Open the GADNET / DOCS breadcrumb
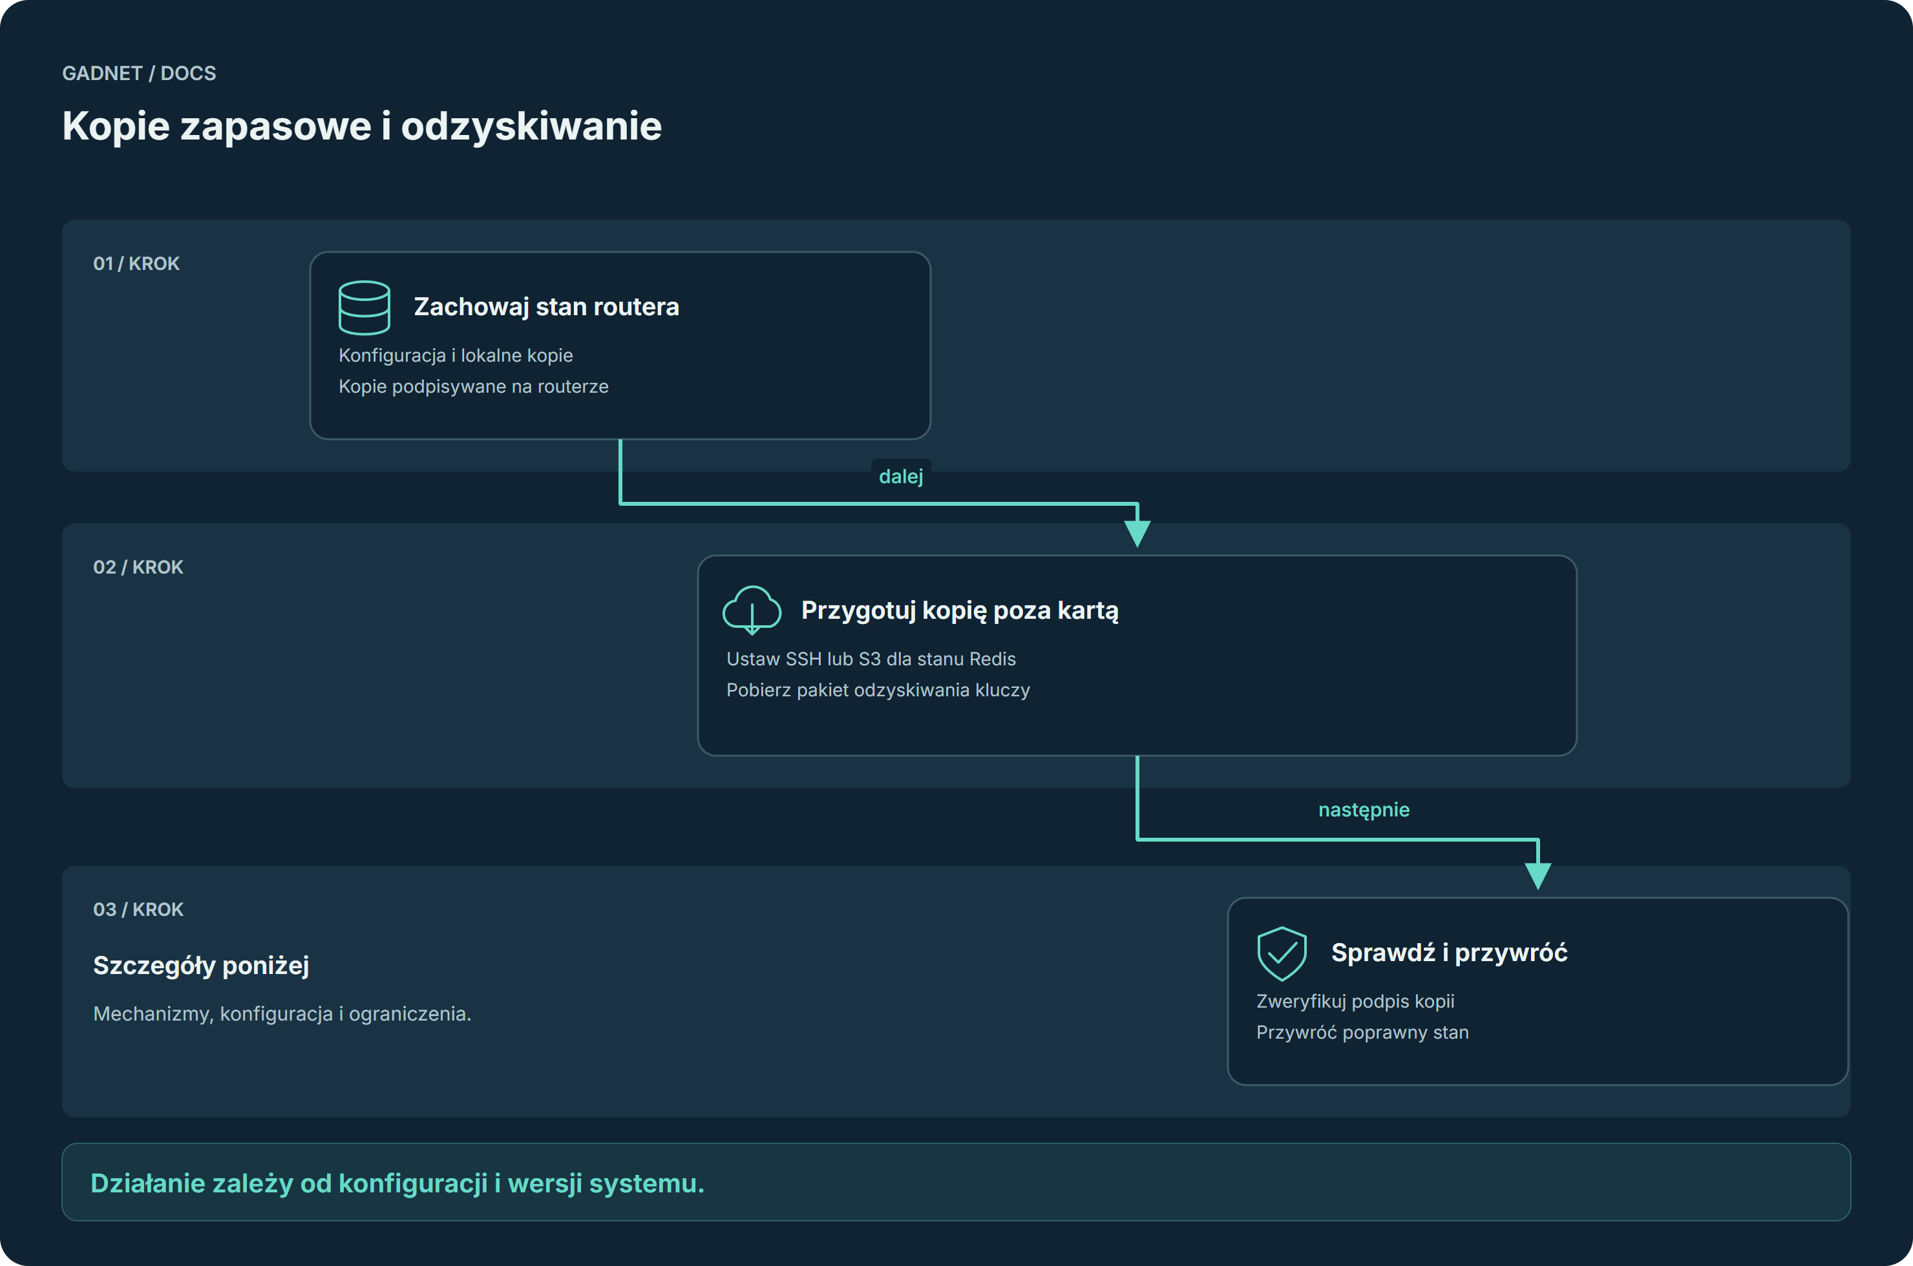The image size is (1913, 1266). [139, 74]
